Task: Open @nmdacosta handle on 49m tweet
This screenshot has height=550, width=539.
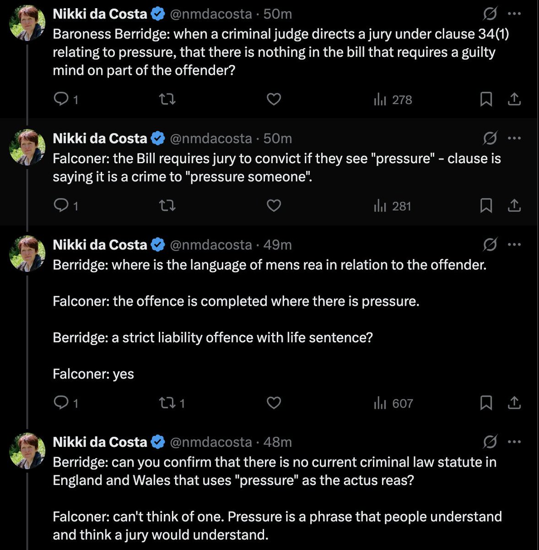Action: tap(210, 245)
